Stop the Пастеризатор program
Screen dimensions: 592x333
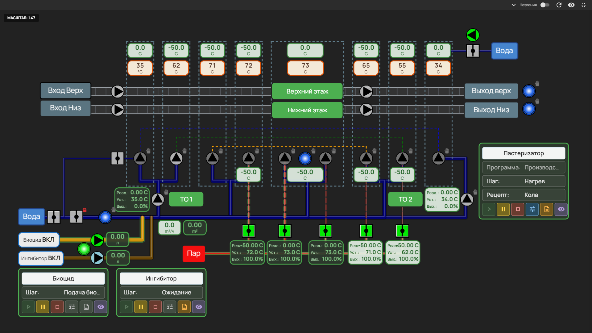[518, 209]
